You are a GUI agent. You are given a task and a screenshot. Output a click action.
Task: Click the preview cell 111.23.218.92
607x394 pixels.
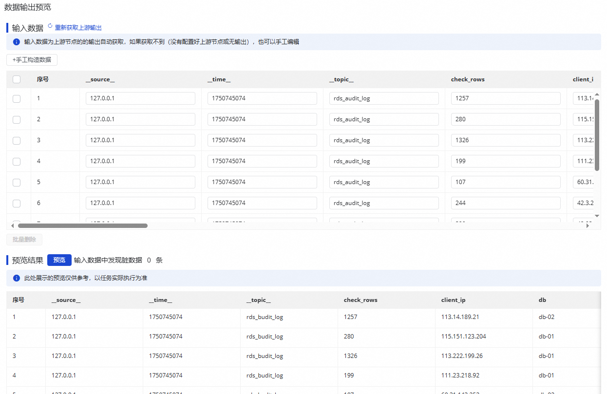460,375
